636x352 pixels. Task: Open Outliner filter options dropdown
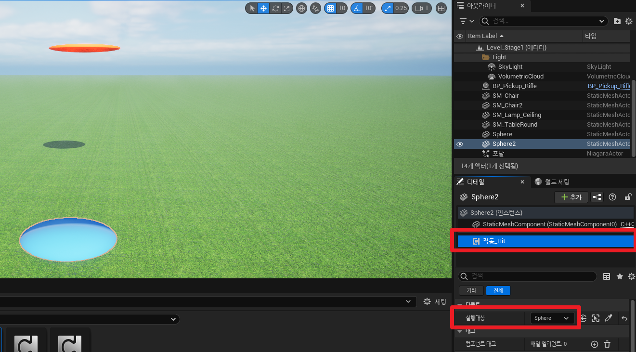[467, 21]
